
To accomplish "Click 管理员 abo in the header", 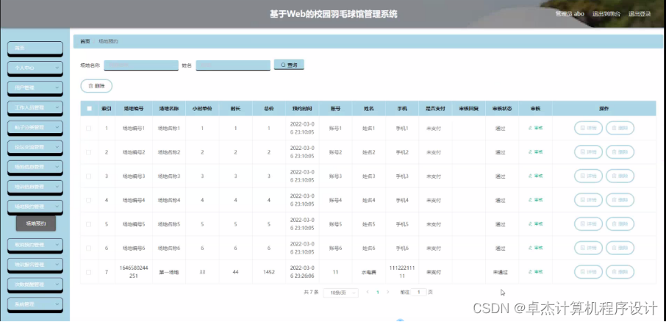I will (570, 14).
